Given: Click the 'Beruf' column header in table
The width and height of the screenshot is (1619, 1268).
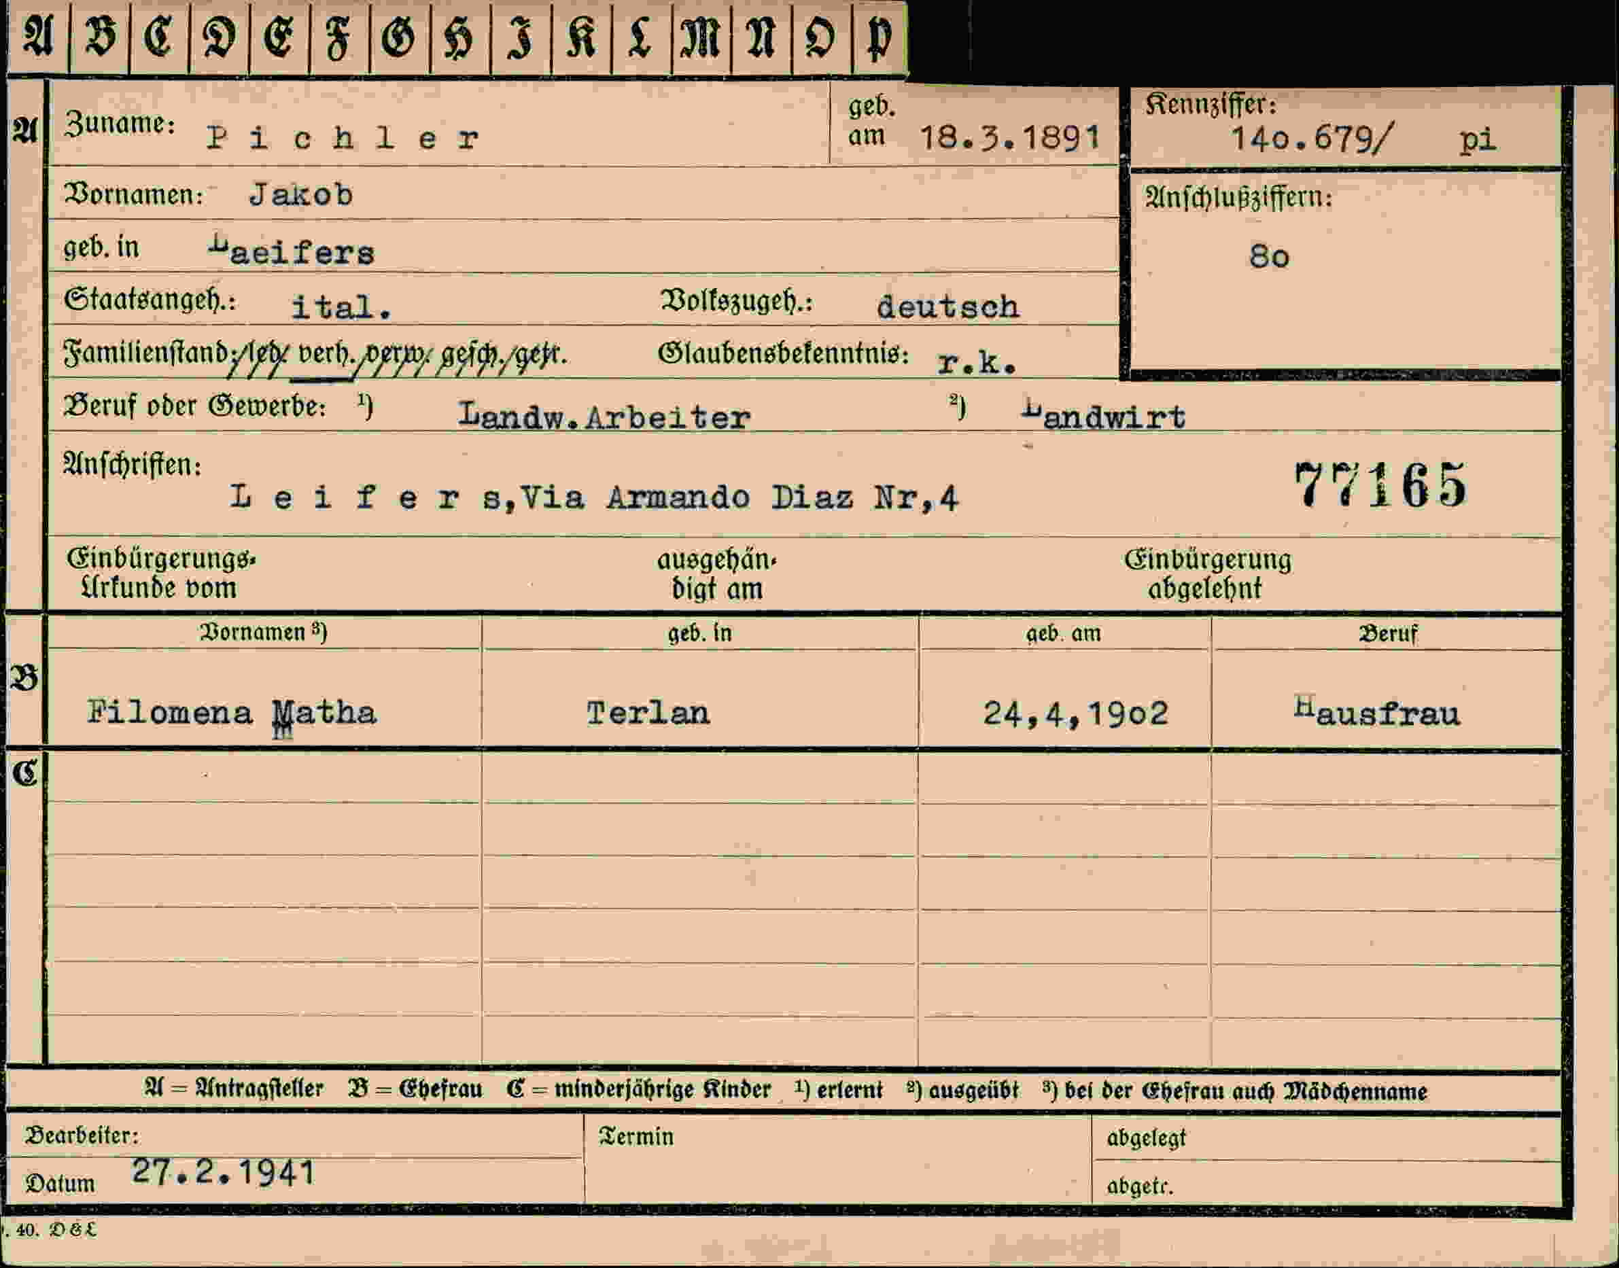Looking at the screenshot, I should tap(1388, 634).
